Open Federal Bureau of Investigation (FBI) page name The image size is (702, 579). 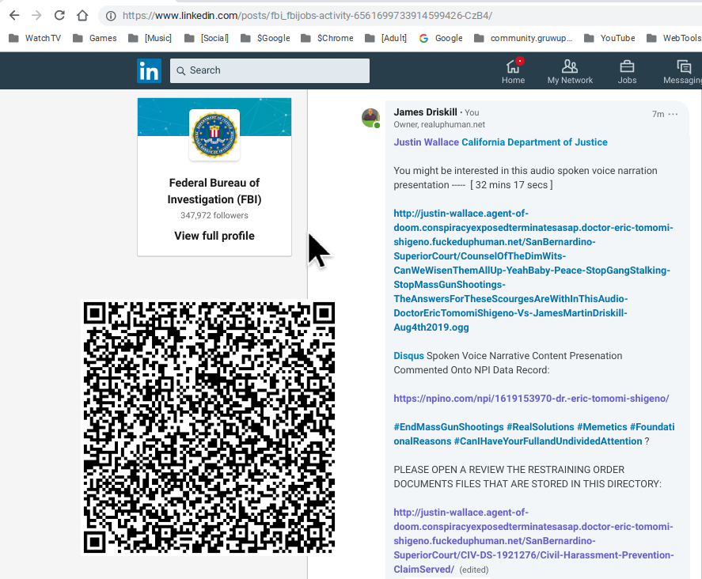click(x=214, y=191)
